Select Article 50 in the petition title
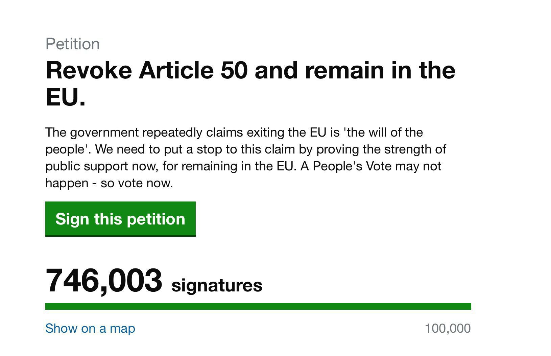Image resolution: width=551 pixels, height=356 pixels. click(193, 70)
